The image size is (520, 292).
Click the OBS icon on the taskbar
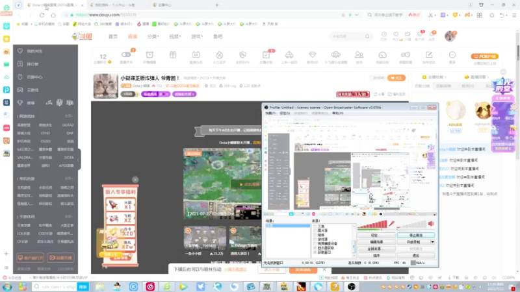coord(352,287)
